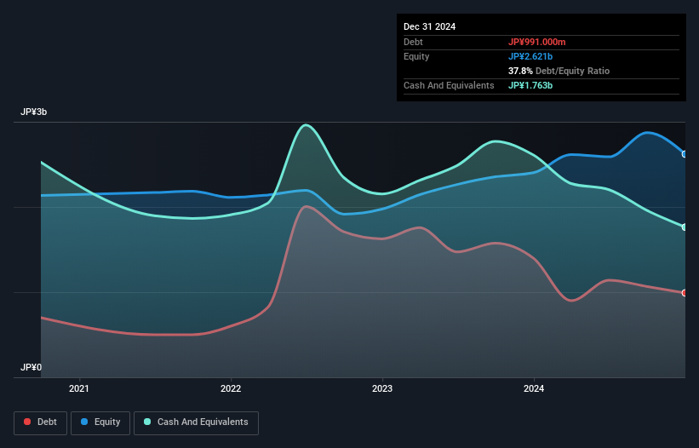Click the red Debt endpoint marker
The image size is (699, 448).
(x=685, y=293)
